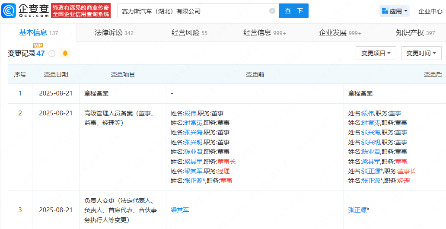Click the Qcc.com logo icon

[x=9, y=11]
